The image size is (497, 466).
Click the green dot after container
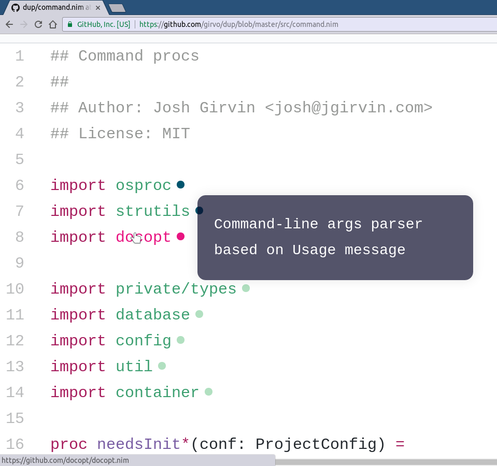[x=208, y=392]
